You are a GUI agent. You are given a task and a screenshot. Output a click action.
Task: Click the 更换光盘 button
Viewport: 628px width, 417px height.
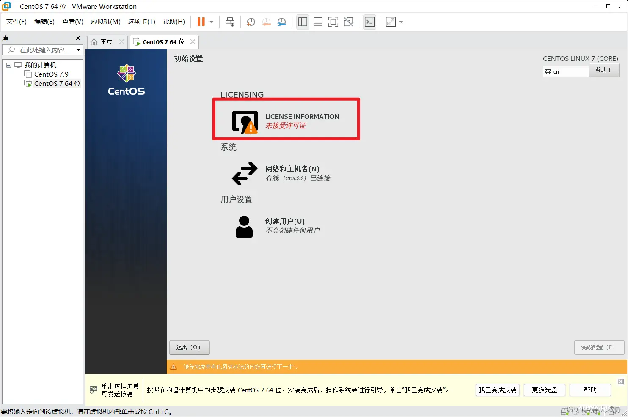545,390
